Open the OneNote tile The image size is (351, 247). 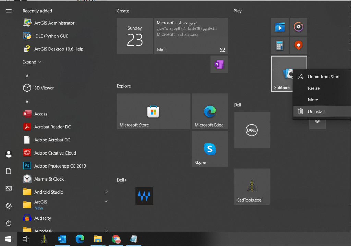[x=219, y=64]
